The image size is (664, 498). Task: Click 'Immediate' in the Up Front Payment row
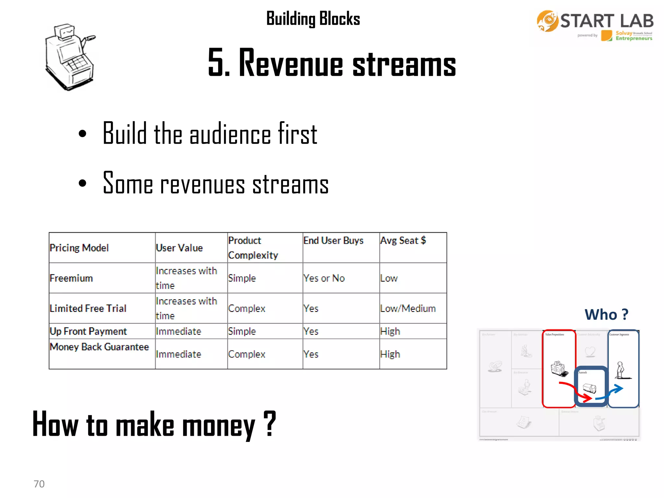pyautogui.click(x=191, y=331)
